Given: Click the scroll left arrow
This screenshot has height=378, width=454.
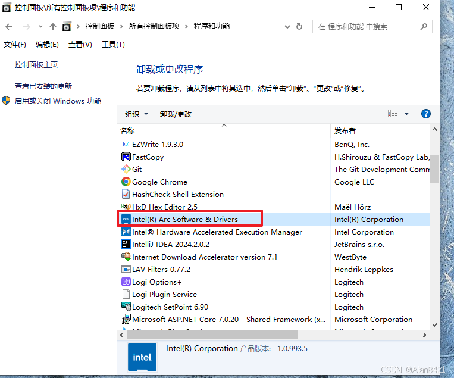Looking at the screenshot, I should point(121,335).
